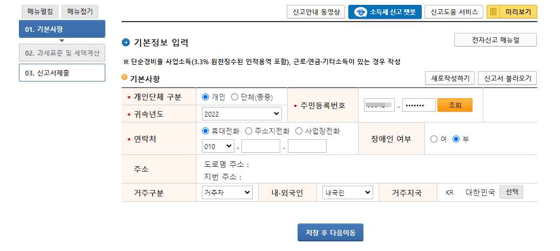560x251 pixels.
Task: Click the orange 조회 button
Action: [x=455, y=105]
